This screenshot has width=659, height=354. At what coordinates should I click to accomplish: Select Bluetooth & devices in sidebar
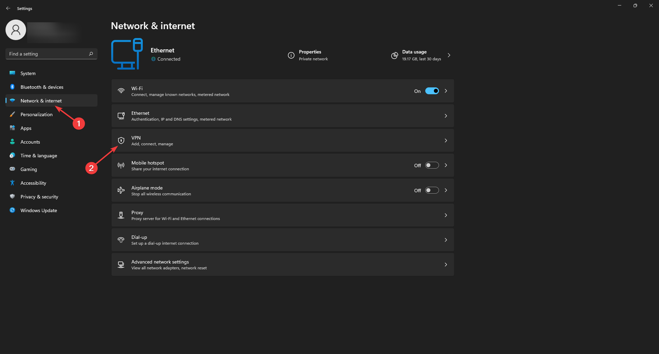click(51, 87)
